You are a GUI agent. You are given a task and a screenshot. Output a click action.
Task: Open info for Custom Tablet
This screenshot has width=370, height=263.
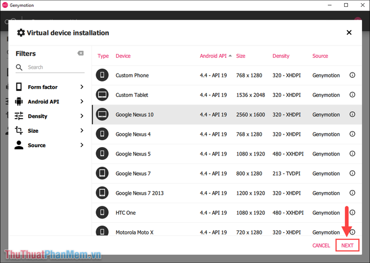[x=352, y=95]
